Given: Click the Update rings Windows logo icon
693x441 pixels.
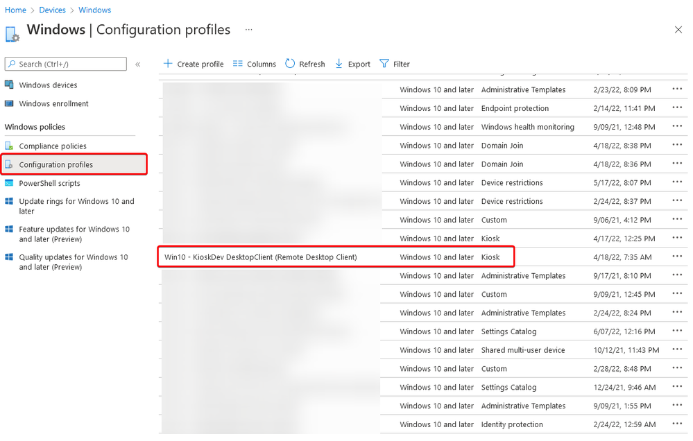Looking at the screenshot, I should pos(9,201).
